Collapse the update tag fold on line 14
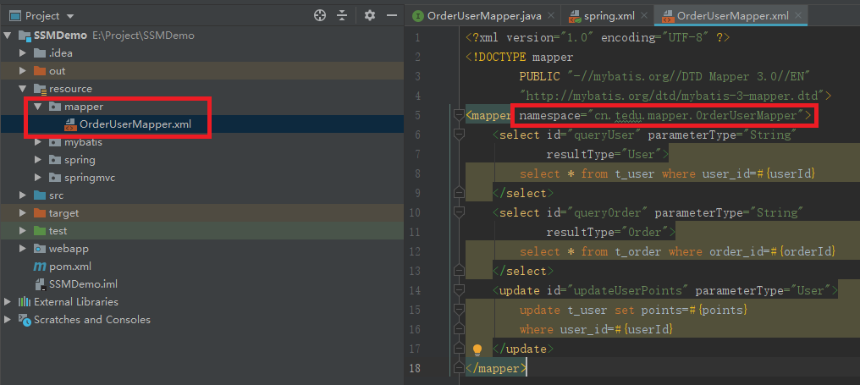The height and width of the screenshot is (385, 860). (459, 291)
